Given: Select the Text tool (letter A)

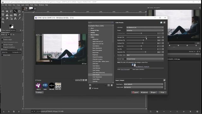Looking at the screenshot, I should 15,19.
